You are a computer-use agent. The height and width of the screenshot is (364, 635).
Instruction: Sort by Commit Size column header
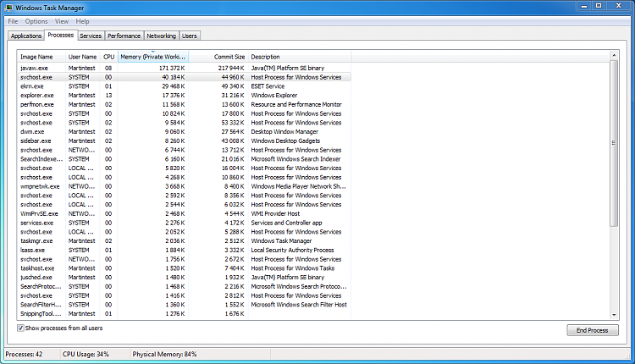point(218,57)
